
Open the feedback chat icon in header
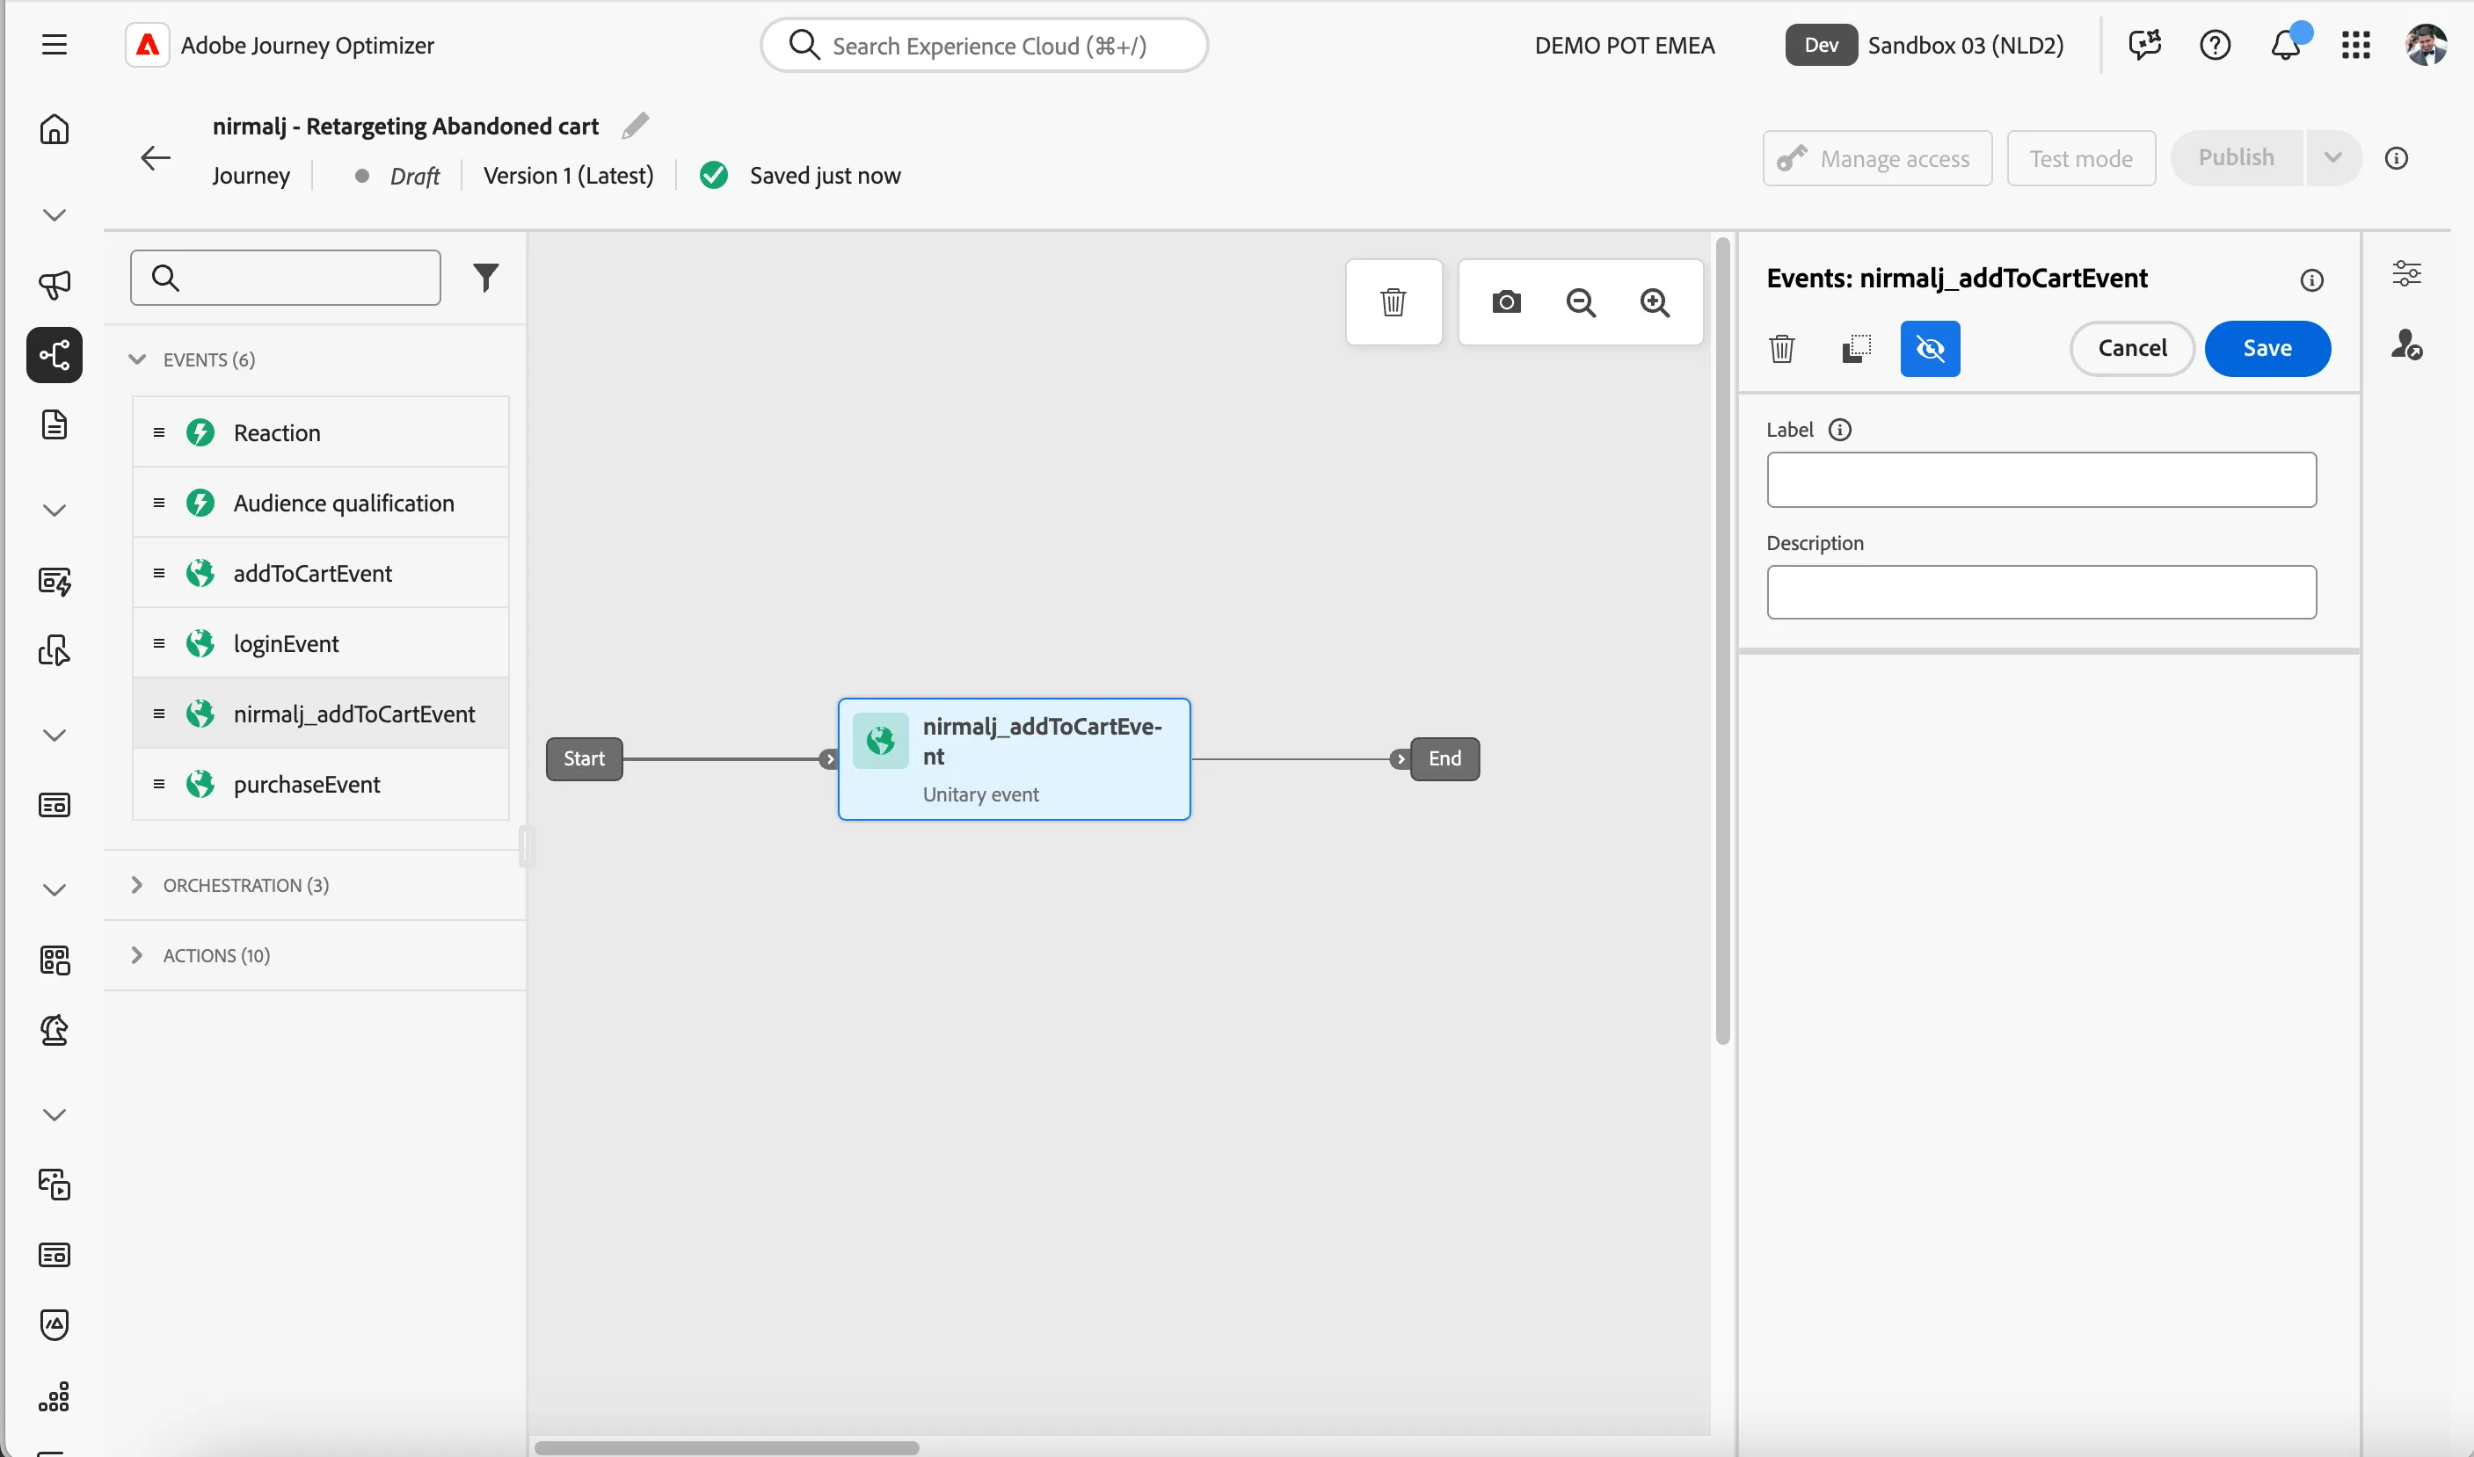click(x=2144, y=45)
